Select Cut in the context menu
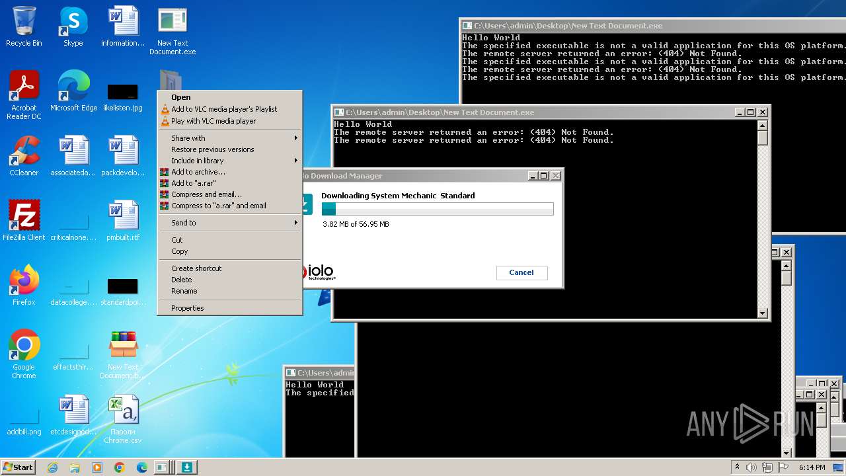The image size is (846, 476). (230, 240)
